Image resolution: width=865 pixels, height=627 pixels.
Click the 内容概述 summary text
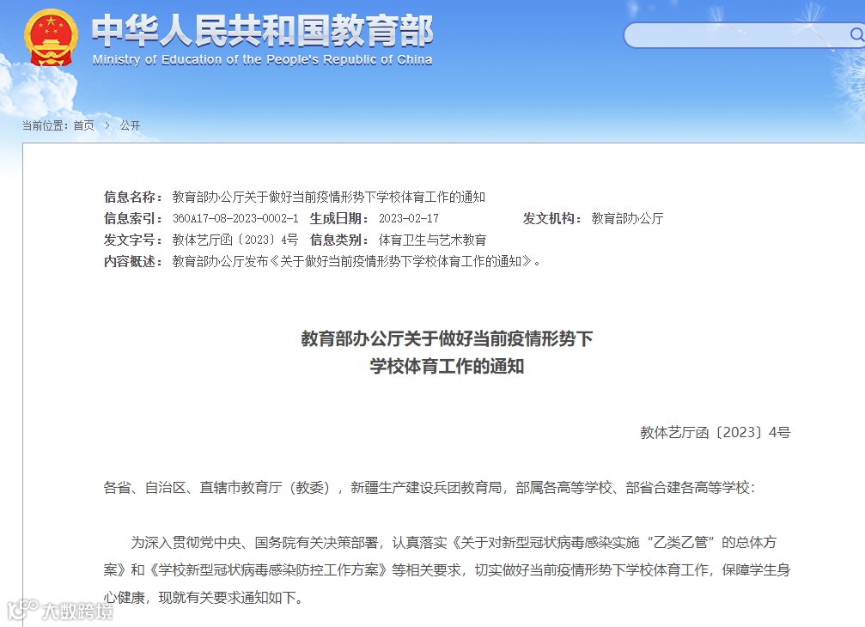(x=356, y=261)
